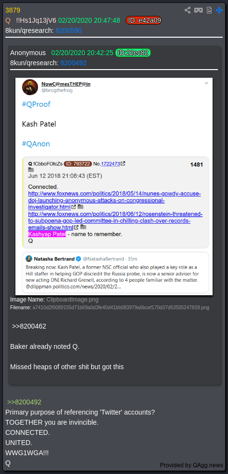Expand the tweet chevron menu
Image resolution: width=228 pixels, height=474 pixels.
point(206,83)
